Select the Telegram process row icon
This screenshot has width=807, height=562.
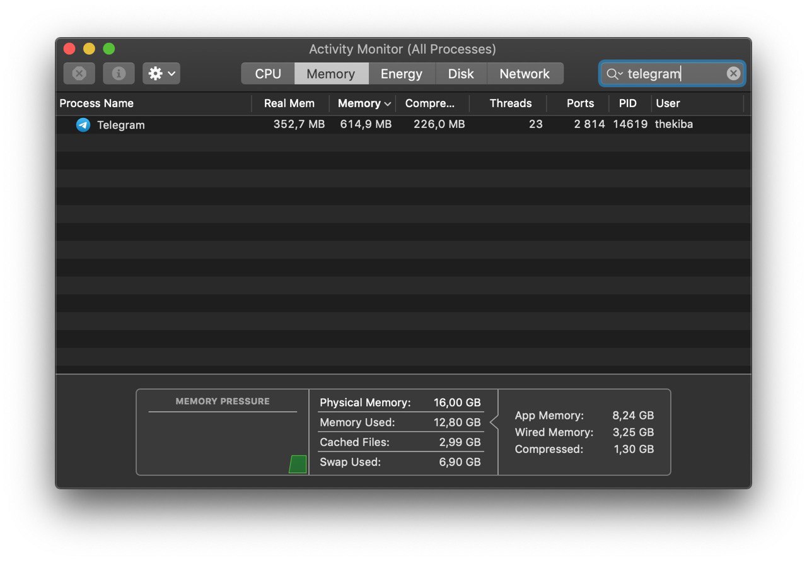tap(83, 125)
